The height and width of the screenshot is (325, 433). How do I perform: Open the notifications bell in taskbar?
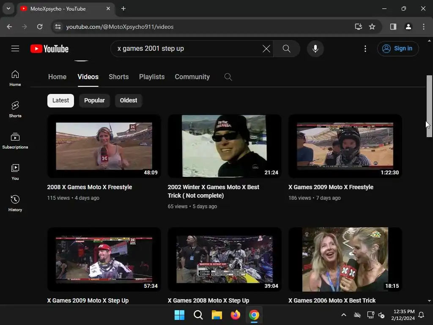pos(422,315)
